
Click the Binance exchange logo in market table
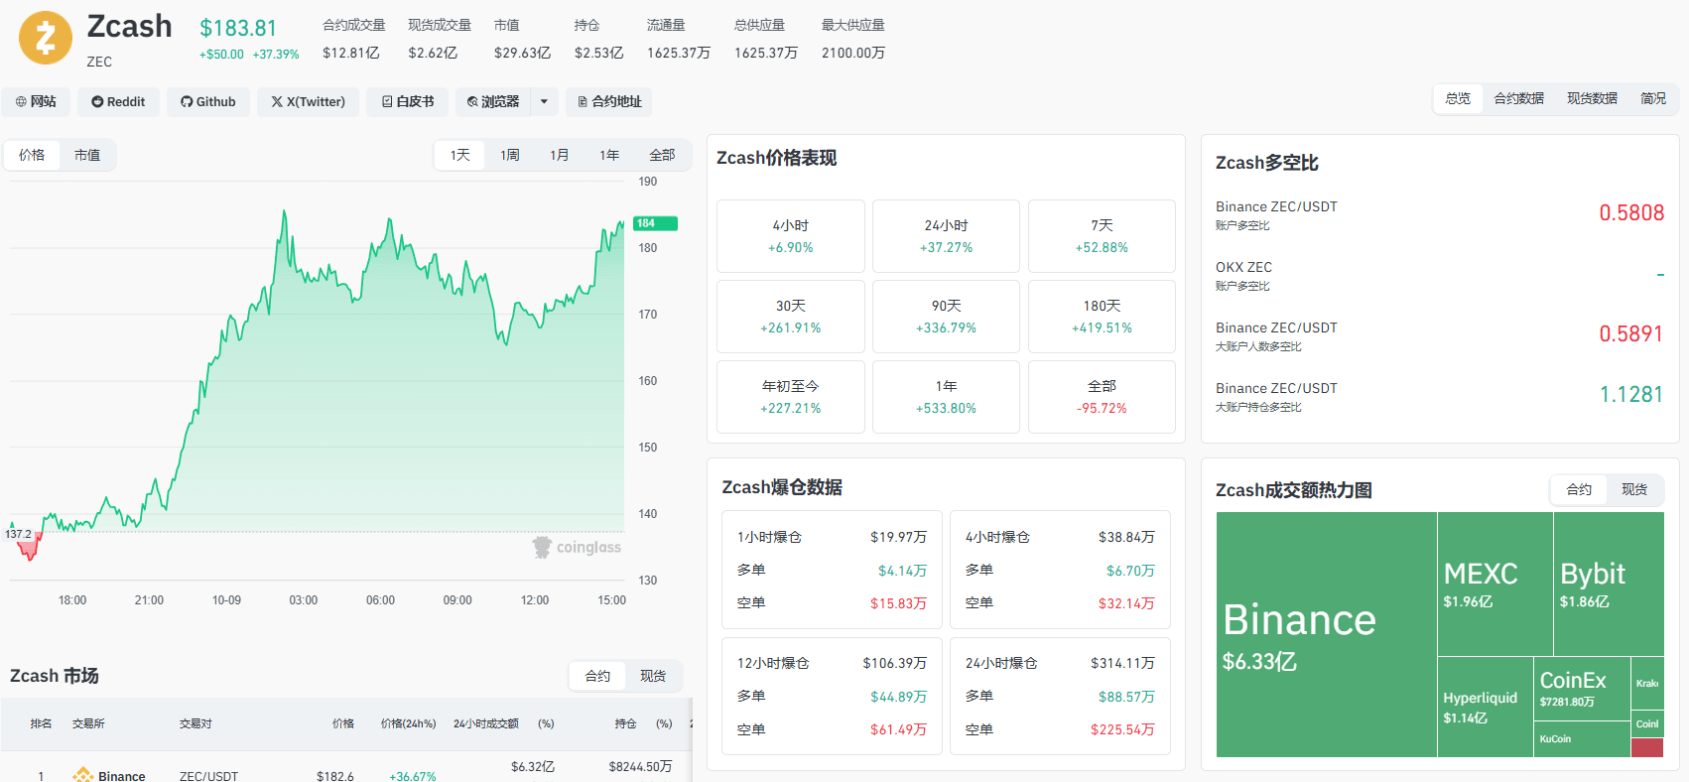click(x=83, y=775)
